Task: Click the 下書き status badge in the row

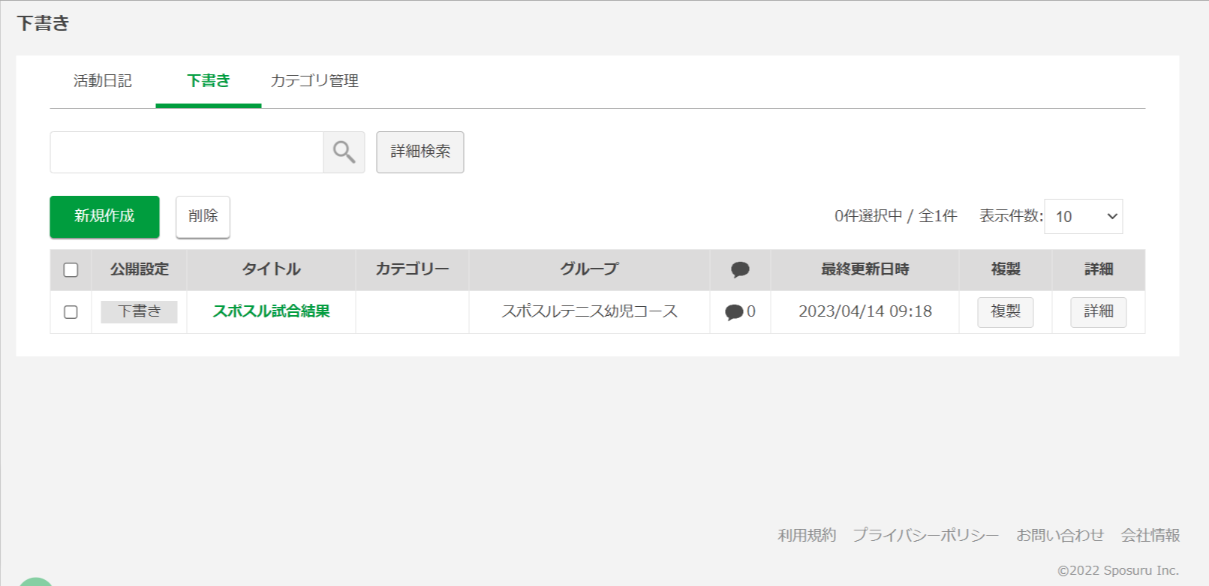Action: tap(139, 312)
